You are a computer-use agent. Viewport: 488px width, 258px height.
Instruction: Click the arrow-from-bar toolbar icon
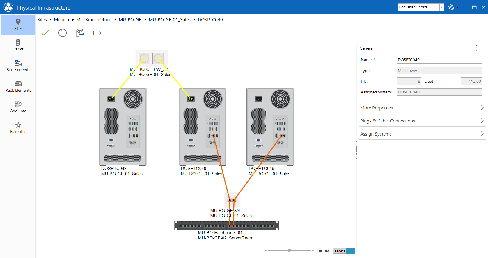[97, 33]
